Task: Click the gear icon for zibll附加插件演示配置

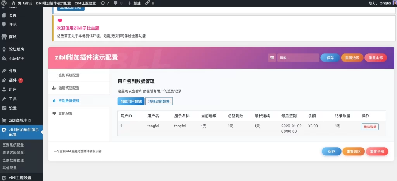Action: pos(4,130)
